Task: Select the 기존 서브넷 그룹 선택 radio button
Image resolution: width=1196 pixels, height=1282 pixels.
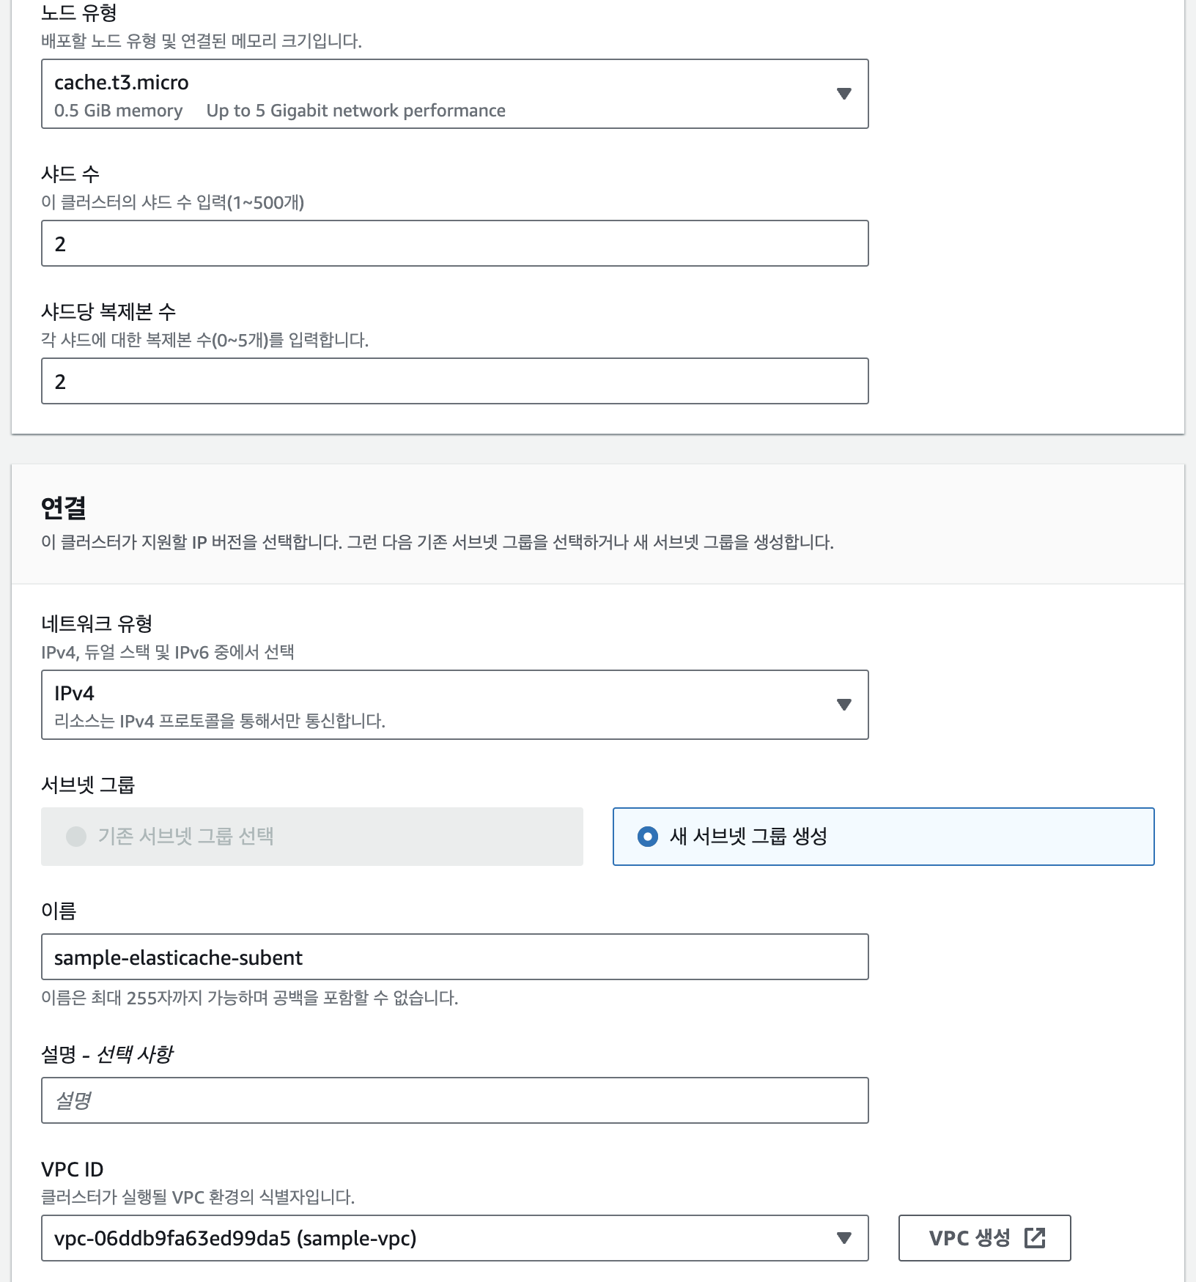Action: pos(76,837)
